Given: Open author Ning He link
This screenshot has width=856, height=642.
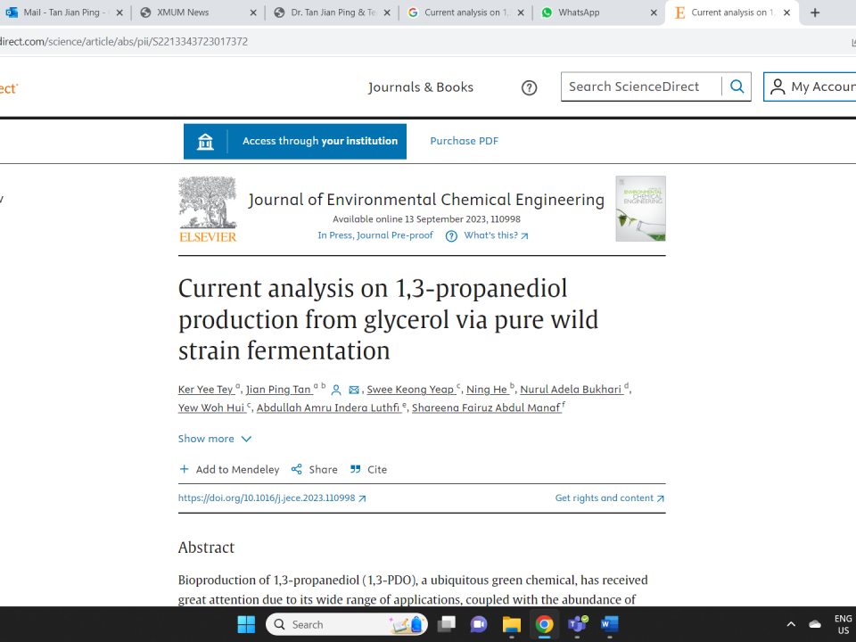Looking at the screenshot, I should 487,390.
